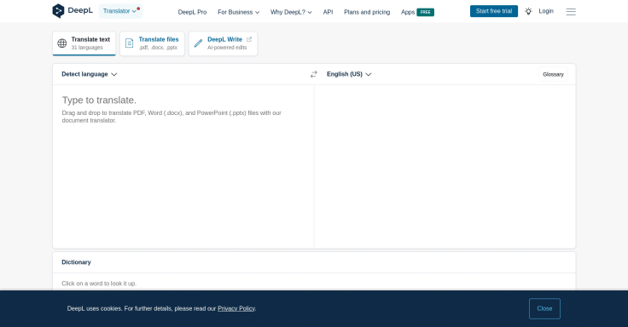
Task: Click Start free trial button
Action: pos(494,11)
